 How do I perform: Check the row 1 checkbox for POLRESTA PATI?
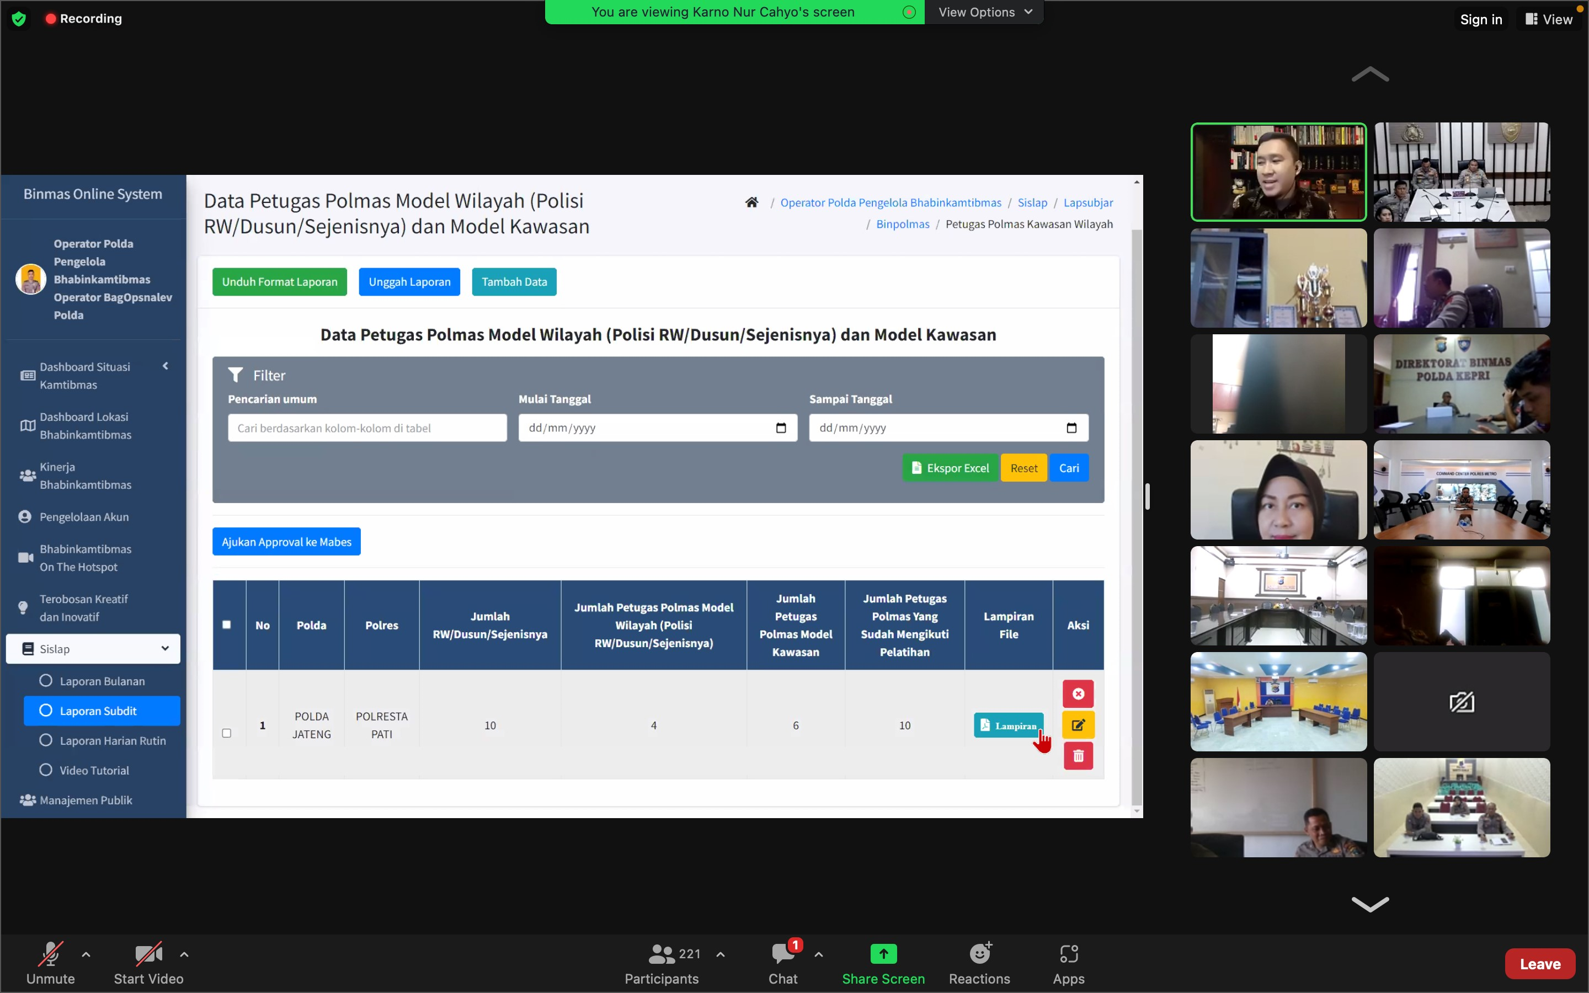(x=227, y=733)
